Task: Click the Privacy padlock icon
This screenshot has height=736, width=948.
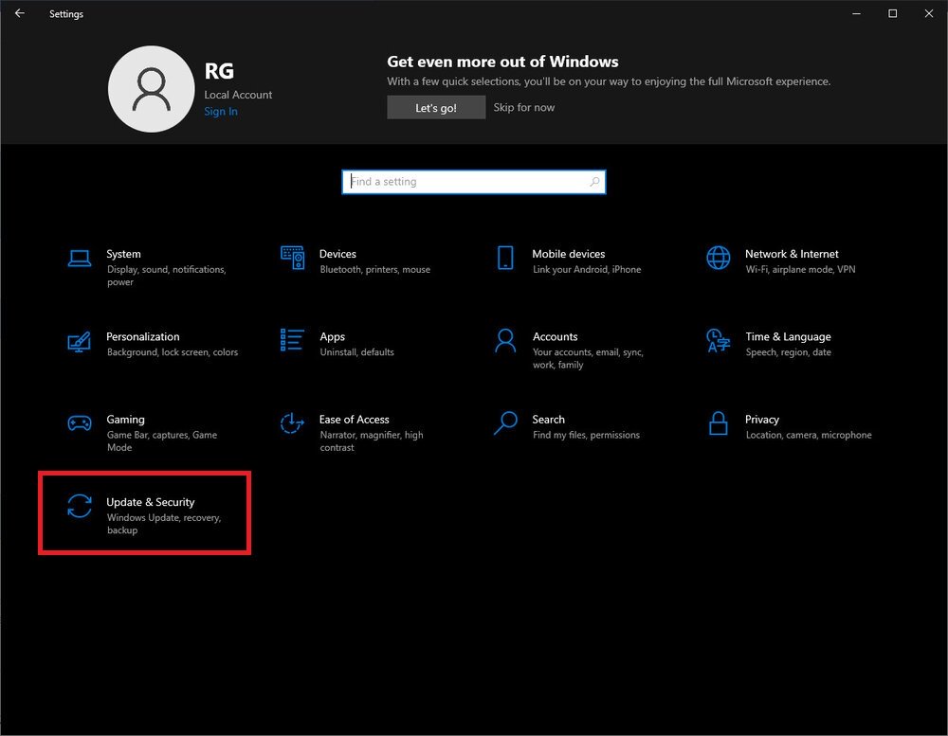Action: click(719, 423)
